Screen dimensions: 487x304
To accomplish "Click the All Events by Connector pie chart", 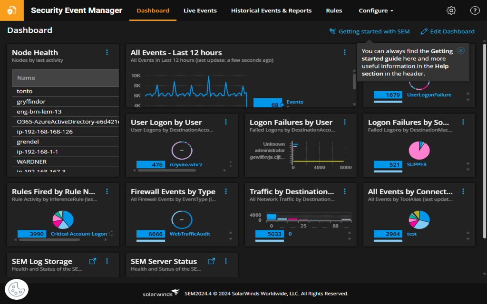I will click(x=419, y=219).
